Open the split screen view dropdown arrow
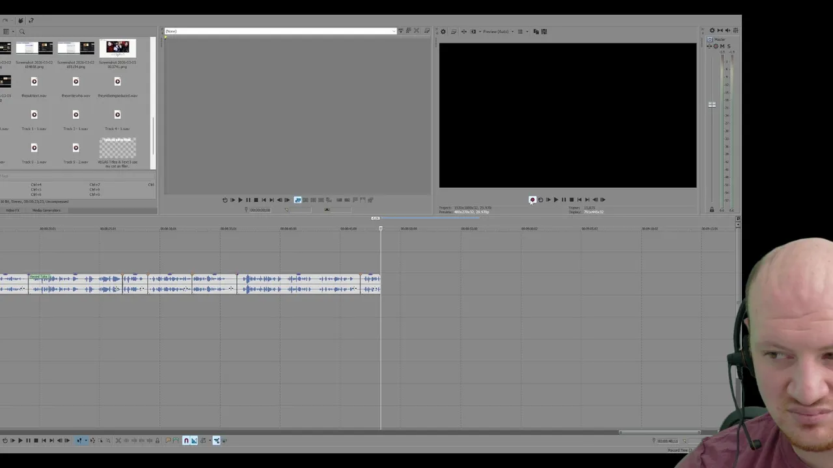 click(480, 31)
